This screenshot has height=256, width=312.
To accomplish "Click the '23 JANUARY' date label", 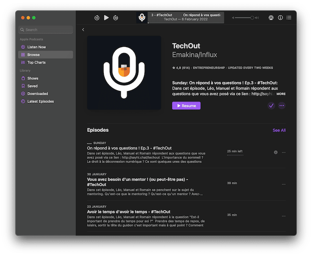I will point(97,207).
